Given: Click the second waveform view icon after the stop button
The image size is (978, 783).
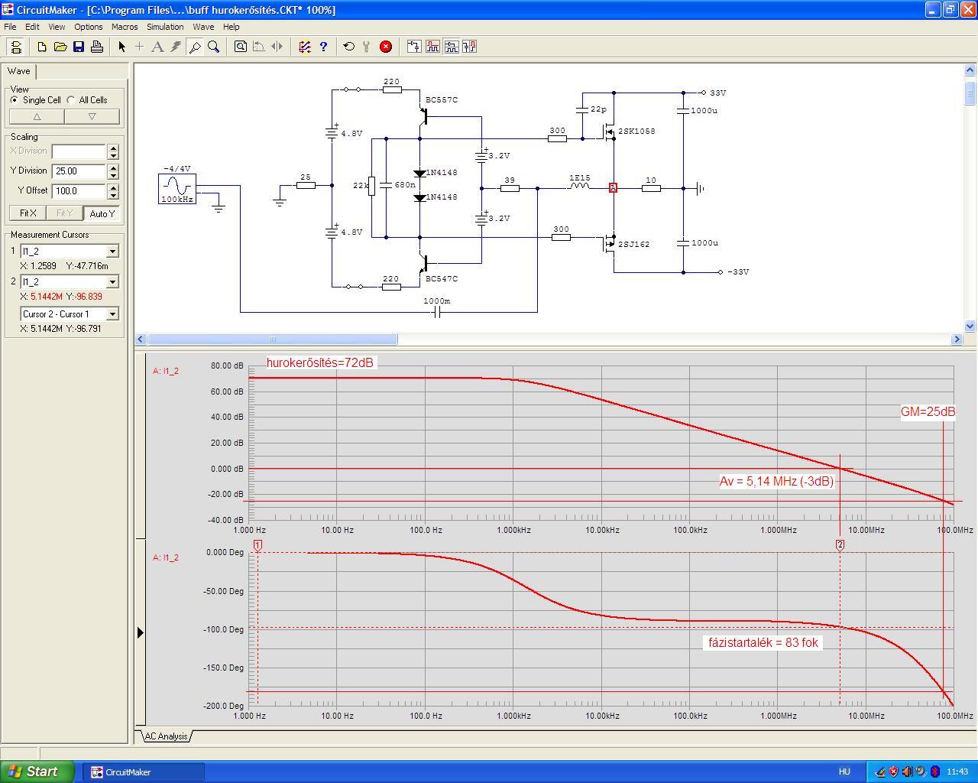Looking at the screenshot, I should tap(432, 47).
